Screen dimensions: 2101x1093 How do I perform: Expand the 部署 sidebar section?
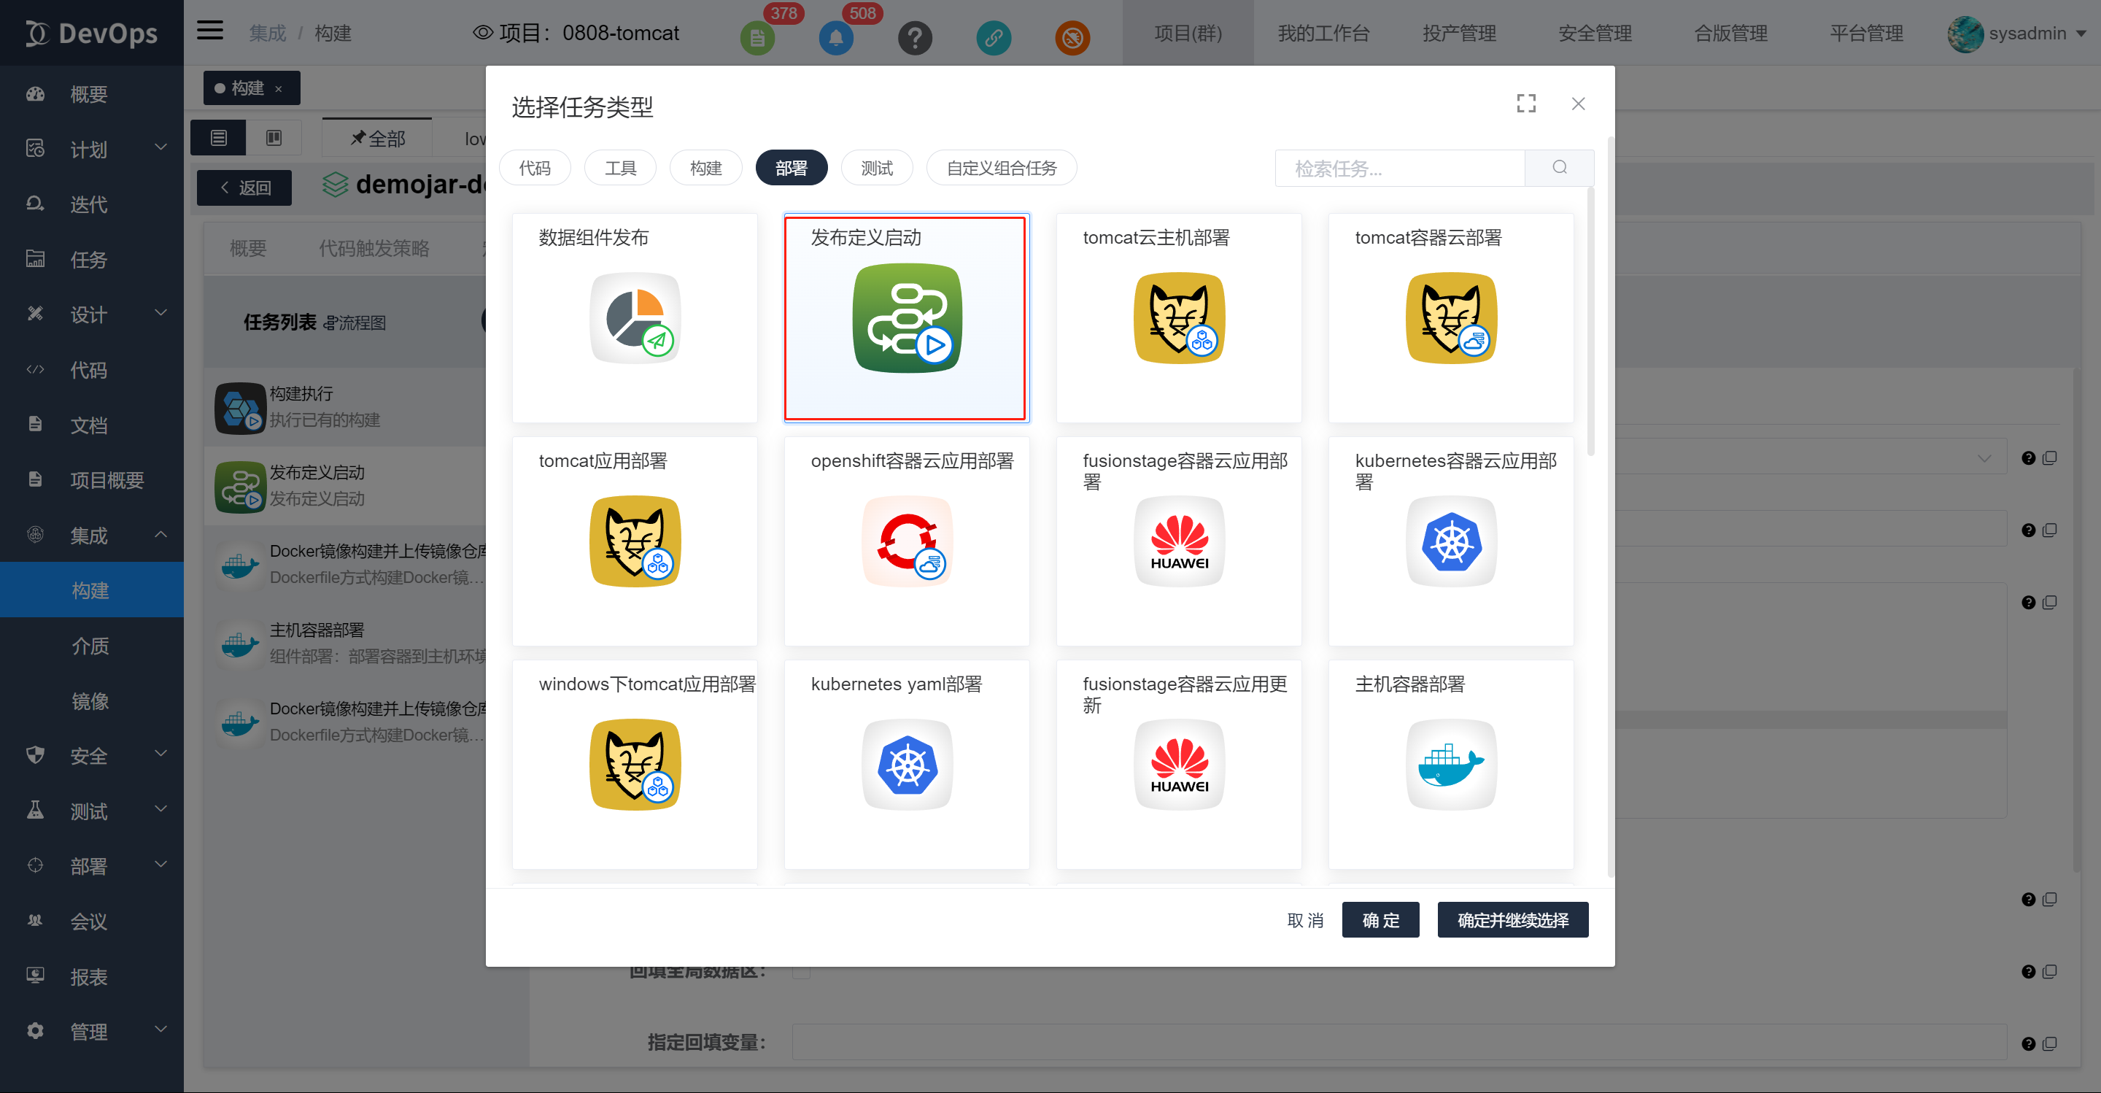tap(160, 865)
